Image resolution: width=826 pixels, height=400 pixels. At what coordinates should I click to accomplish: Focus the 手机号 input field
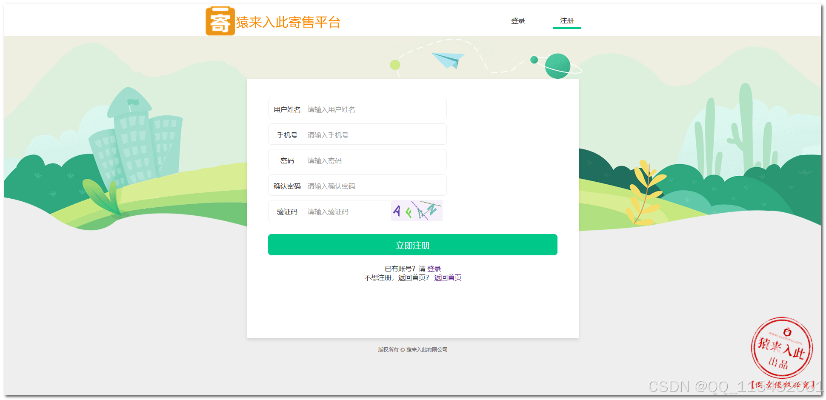(x=357, y=134)
